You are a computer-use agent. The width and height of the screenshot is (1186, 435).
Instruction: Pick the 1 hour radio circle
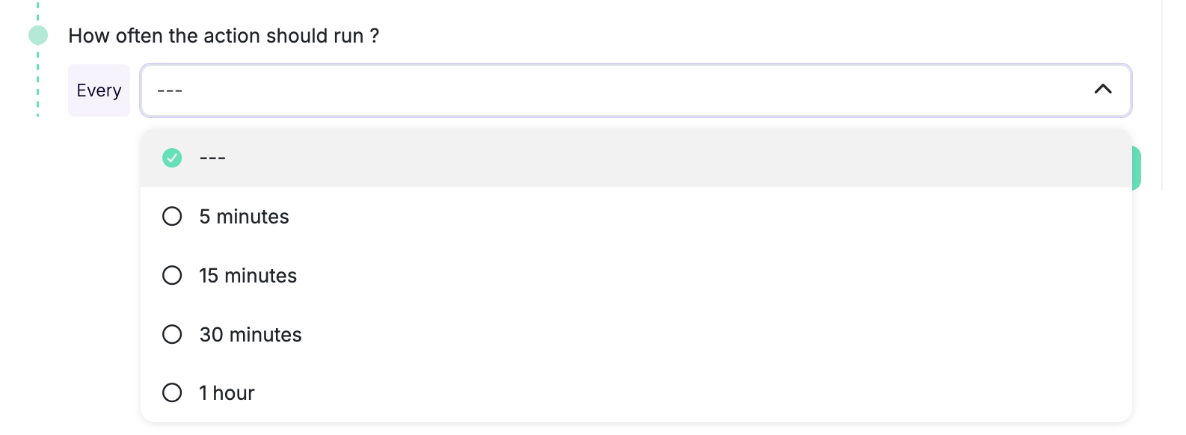click(172, 393)
